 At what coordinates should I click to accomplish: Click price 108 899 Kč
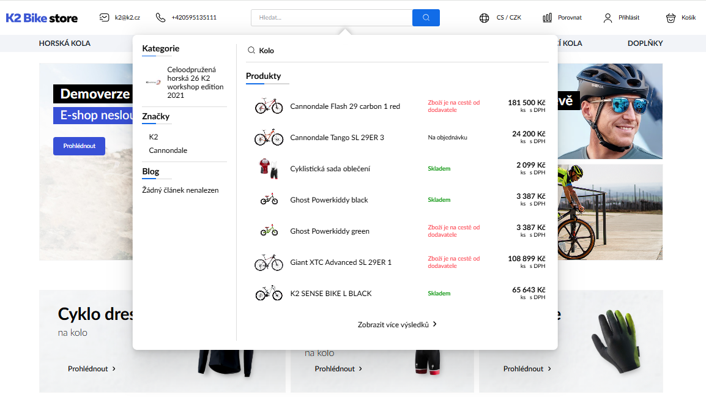[x=526, y=258]
